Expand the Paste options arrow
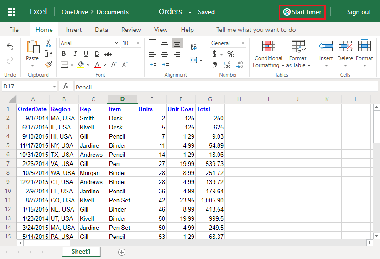 32,66
